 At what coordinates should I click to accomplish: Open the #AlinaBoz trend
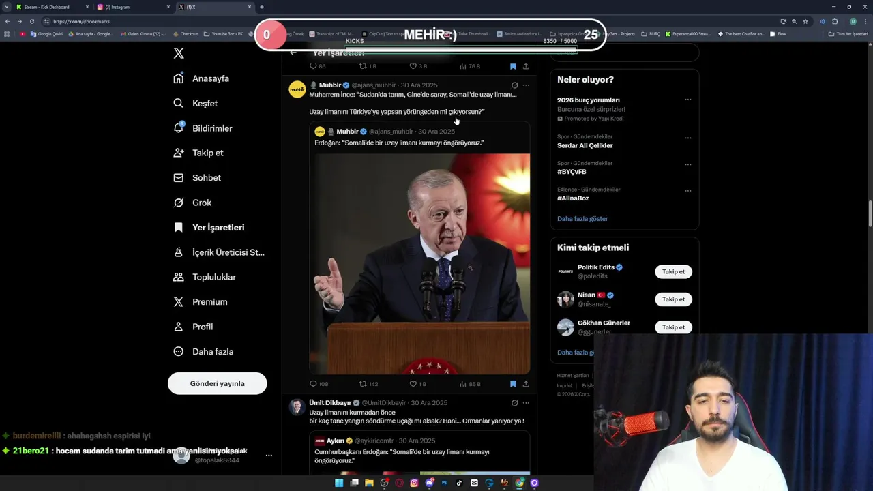click(573, 198)
